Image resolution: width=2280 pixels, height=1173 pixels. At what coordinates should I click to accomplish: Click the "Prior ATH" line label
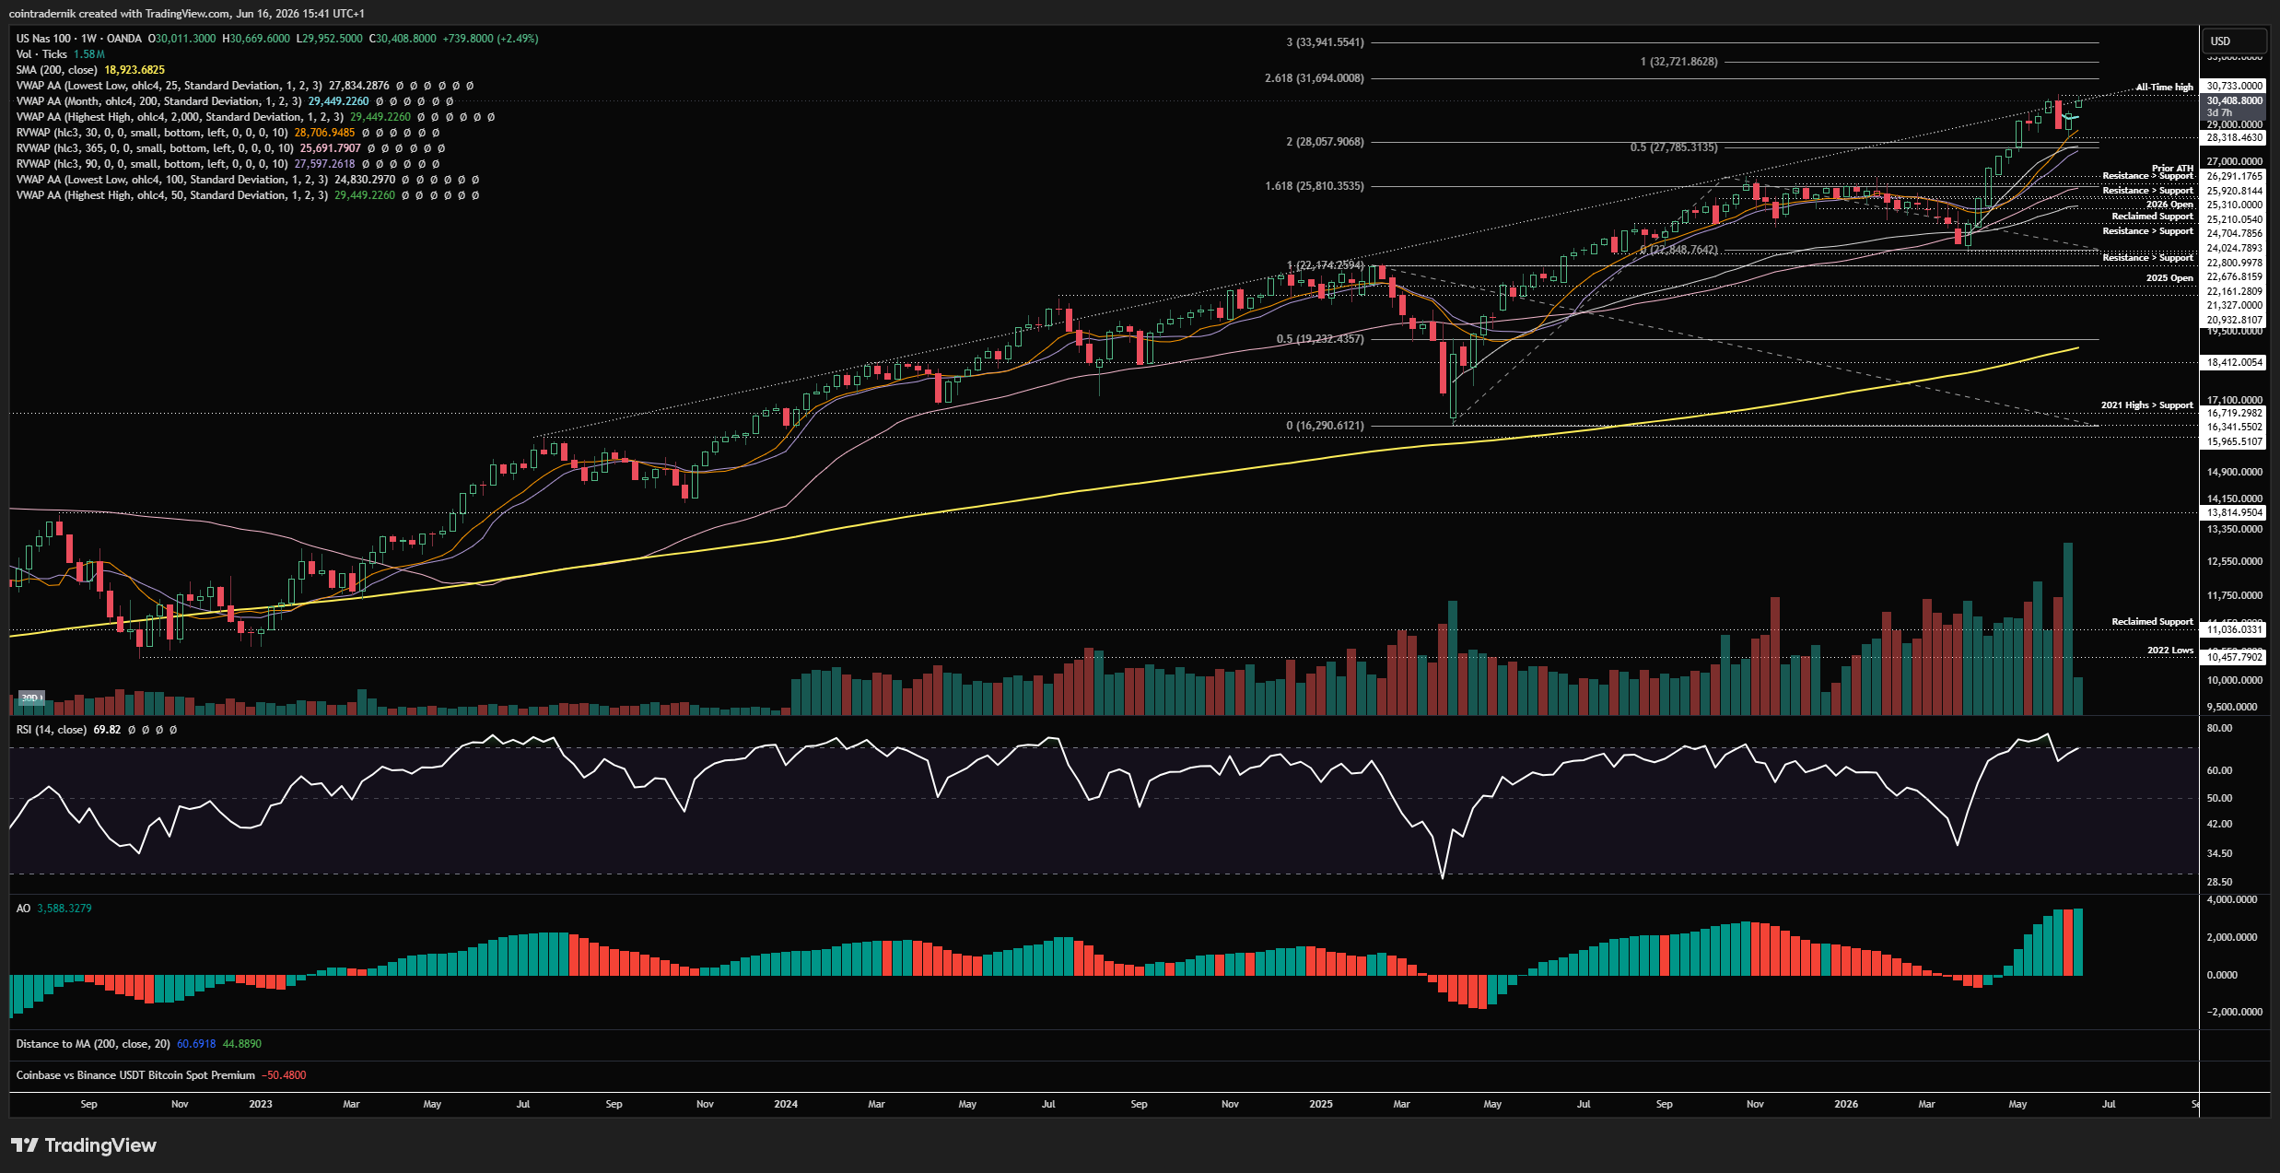(x=2172, y=169)
